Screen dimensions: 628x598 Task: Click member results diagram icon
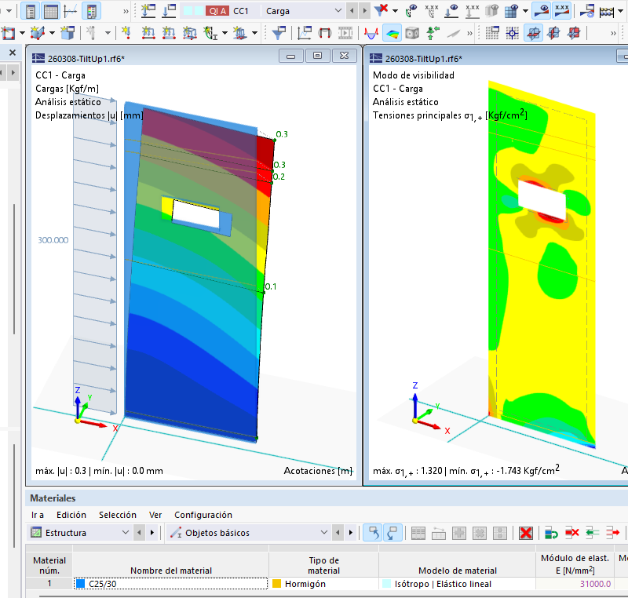[x=371, y=33]
